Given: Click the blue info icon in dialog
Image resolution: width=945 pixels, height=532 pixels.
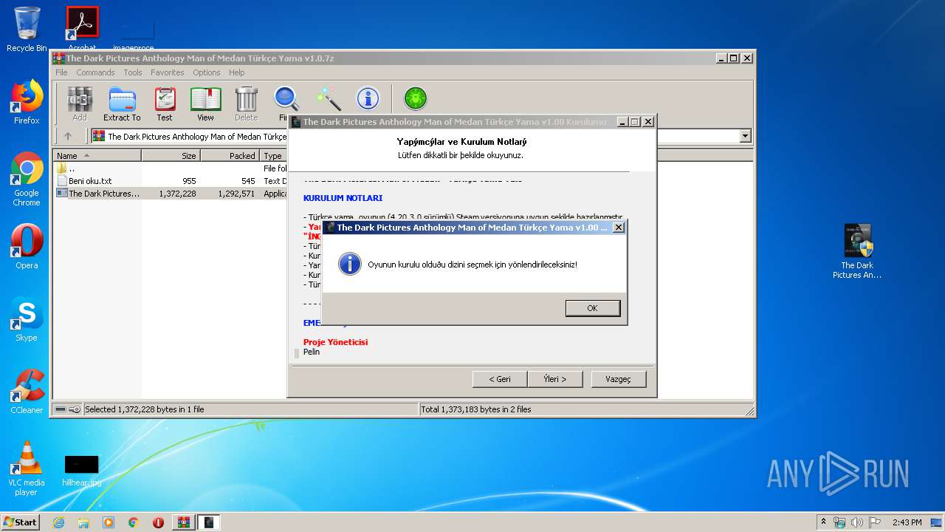Looking at the screenshot, I should (349, 264).
